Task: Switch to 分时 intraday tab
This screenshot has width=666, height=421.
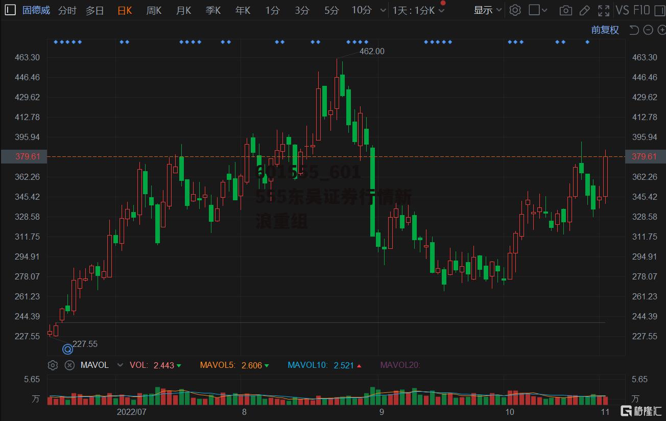Action: pos(67,10)
